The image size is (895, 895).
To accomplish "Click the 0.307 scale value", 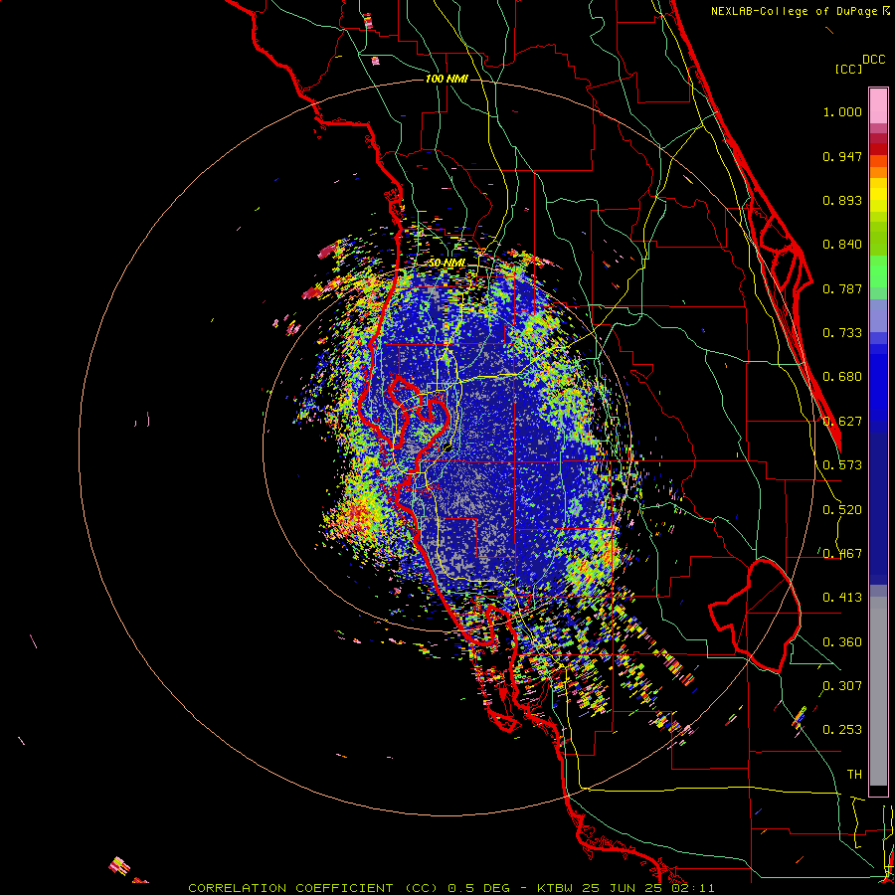I will tap(842, 686).
